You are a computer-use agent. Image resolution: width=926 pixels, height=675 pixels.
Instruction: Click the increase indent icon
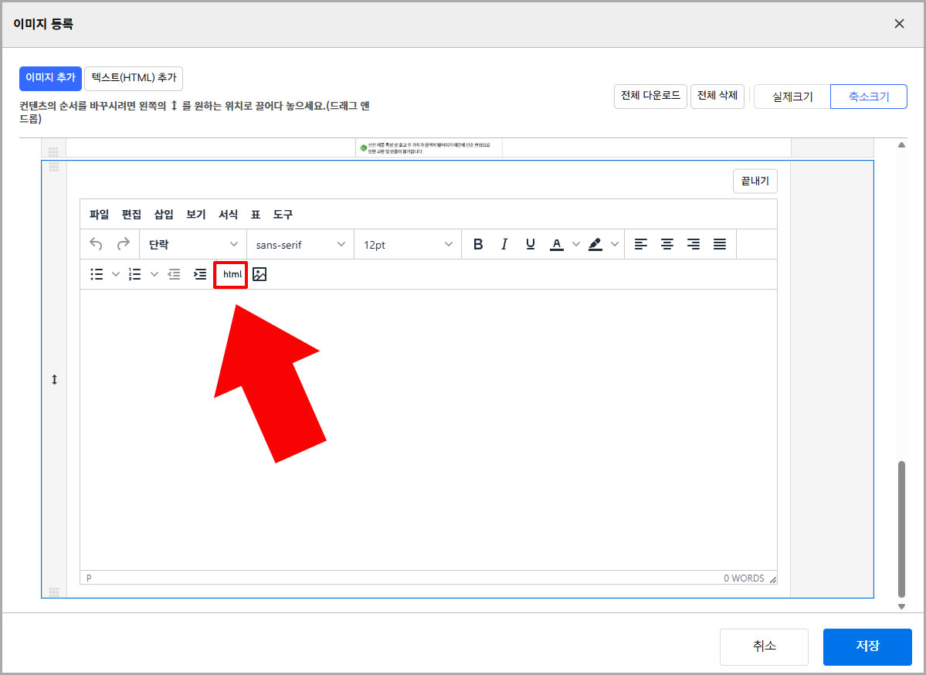pos(199,274)
